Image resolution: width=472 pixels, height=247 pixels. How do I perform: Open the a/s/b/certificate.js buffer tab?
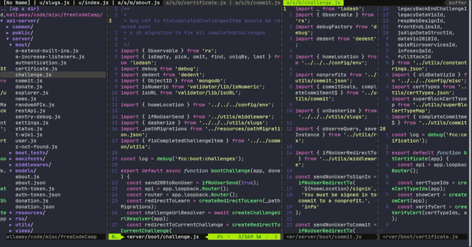196,3
